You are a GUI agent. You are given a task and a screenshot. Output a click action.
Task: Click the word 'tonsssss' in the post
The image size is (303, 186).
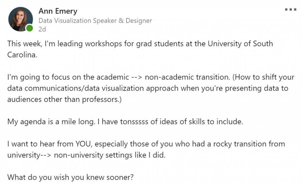(135, 122)
